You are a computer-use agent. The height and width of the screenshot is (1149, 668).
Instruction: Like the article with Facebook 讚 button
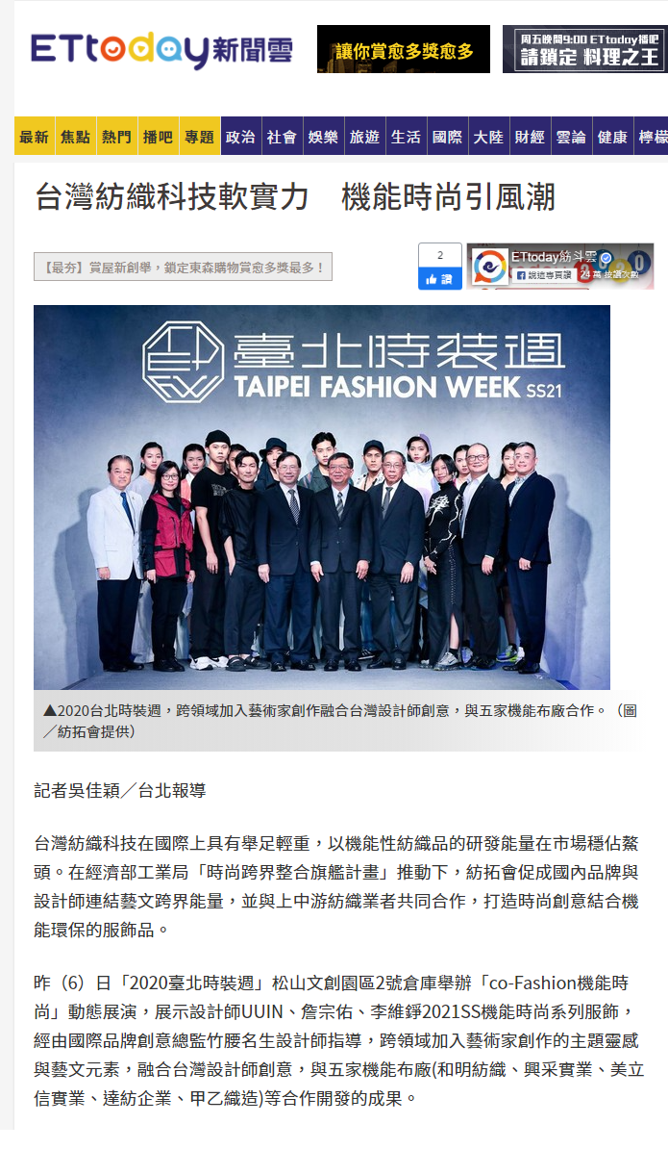click(439, 279)
